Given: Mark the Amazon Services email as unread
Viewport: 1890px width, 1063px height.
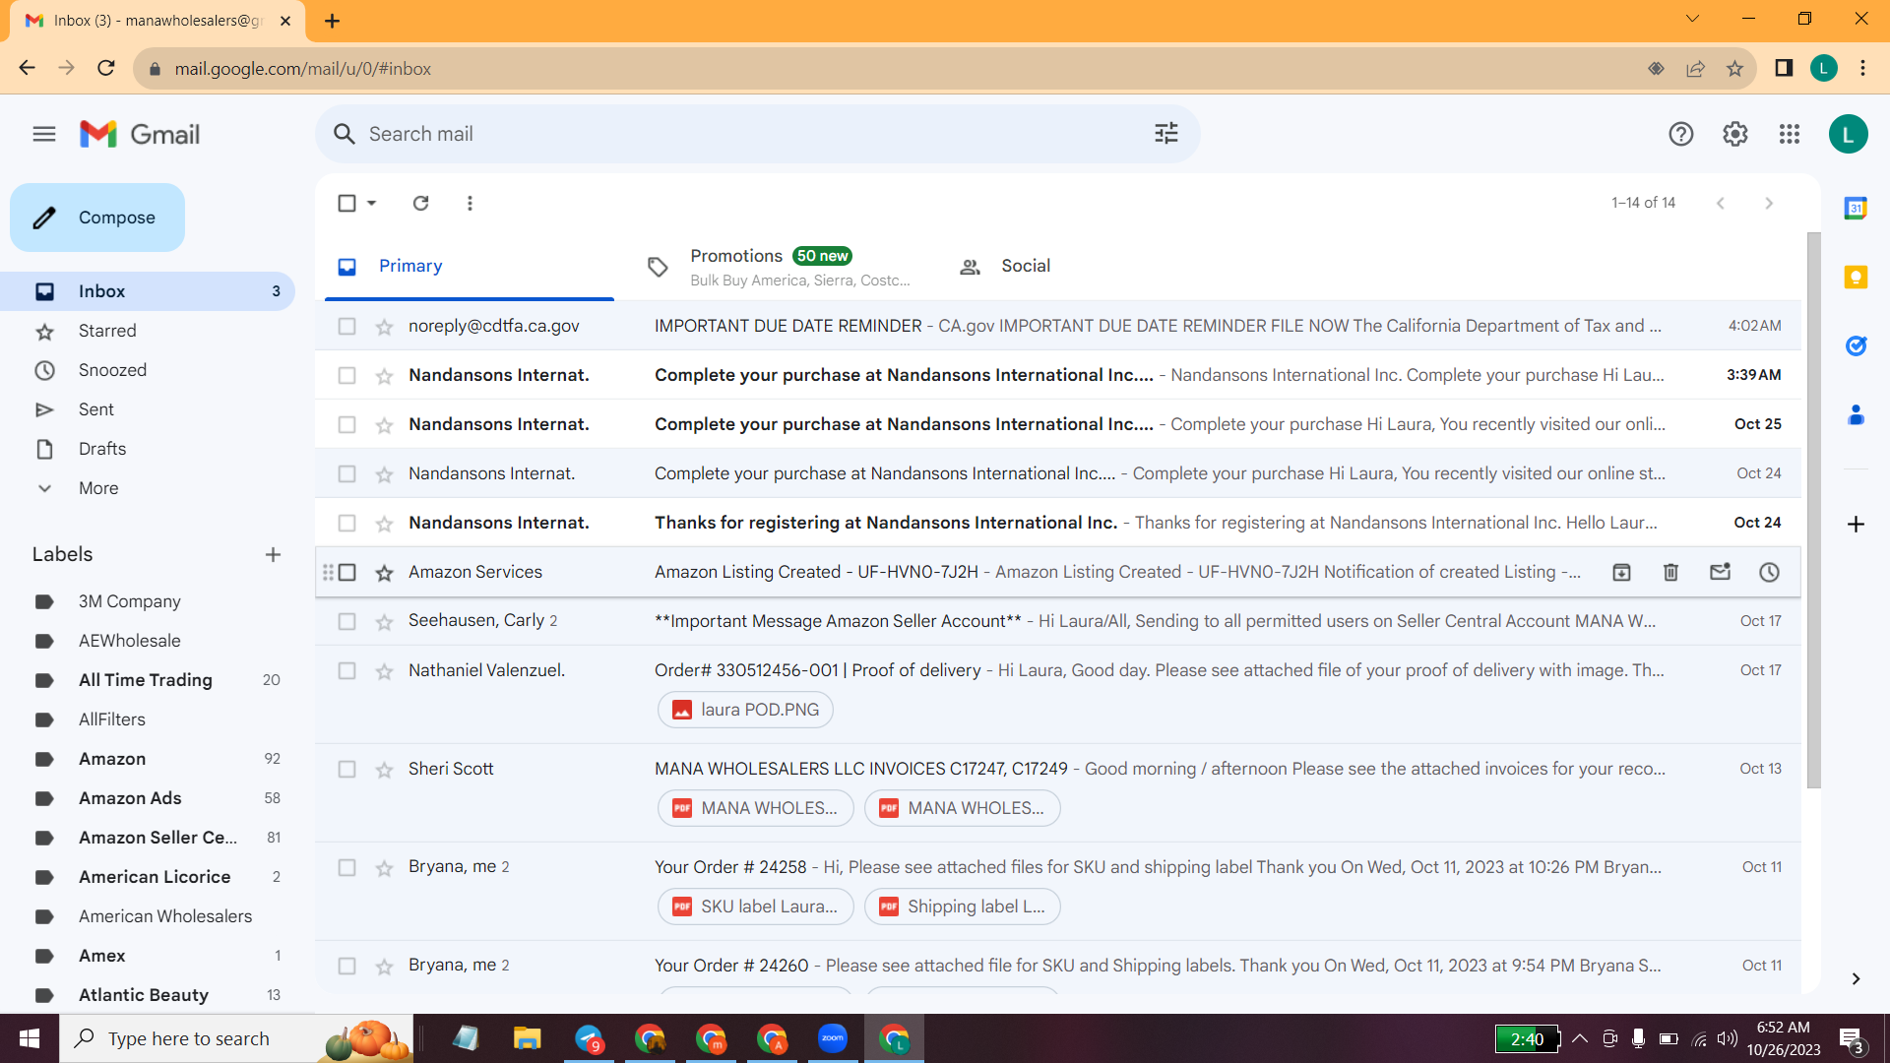Looking at the screenshot, I should tap(1720, 572).
